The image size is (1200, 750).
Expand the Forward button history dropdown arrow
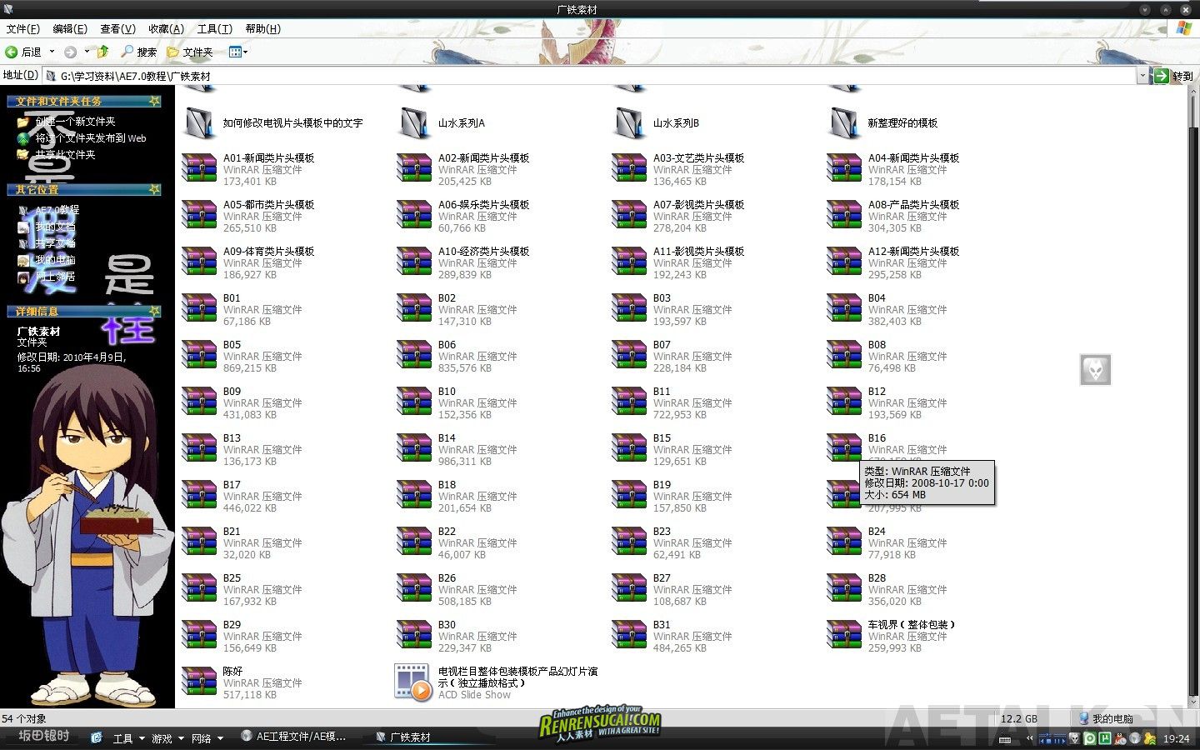click(87, 52)
